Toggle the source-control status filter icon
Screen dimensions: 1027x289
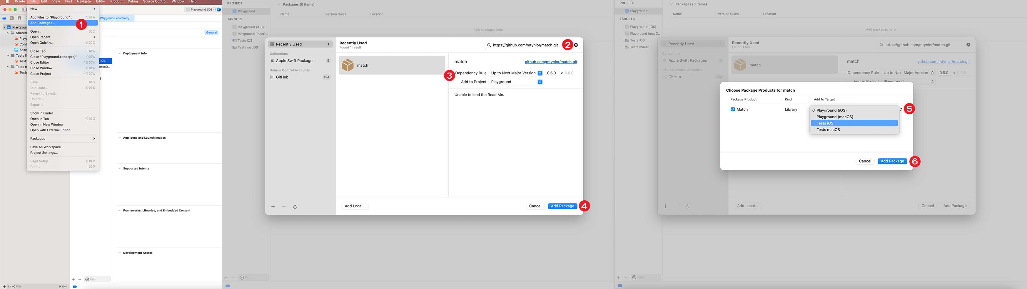(x=65, y=287)
